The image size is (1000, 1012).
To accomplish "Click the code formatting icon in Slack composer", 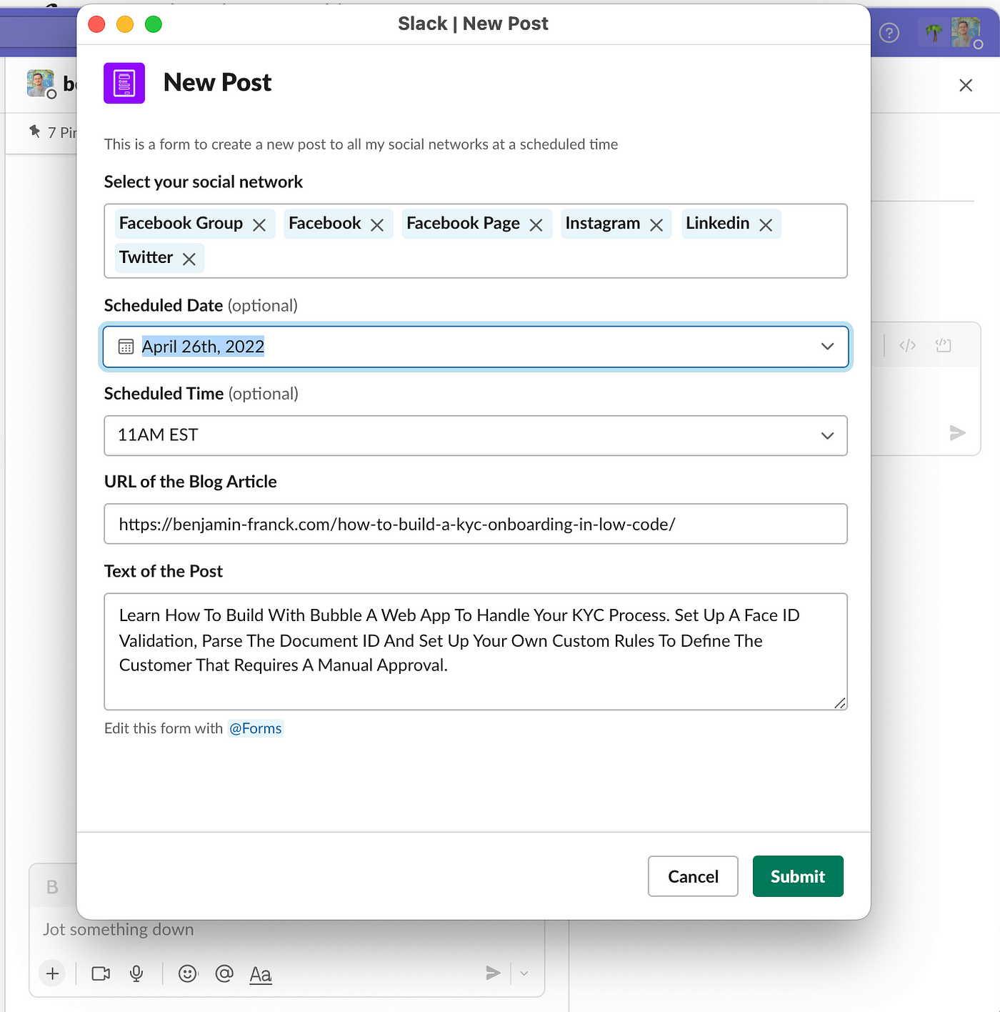I will pyautogui.click(x=908, y=346).
